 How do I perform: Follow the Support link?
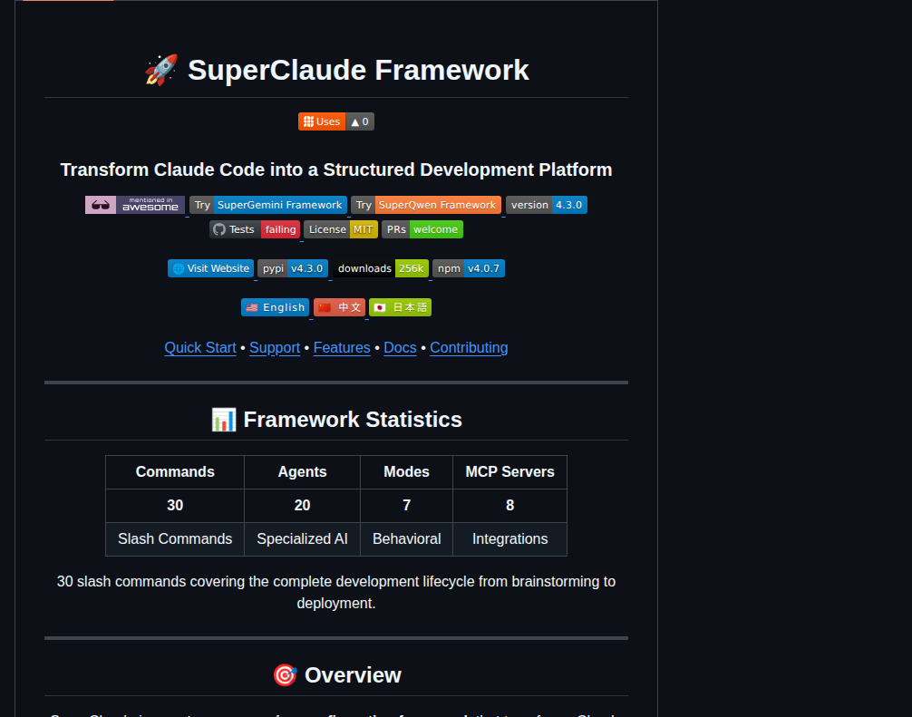[275, 348]
